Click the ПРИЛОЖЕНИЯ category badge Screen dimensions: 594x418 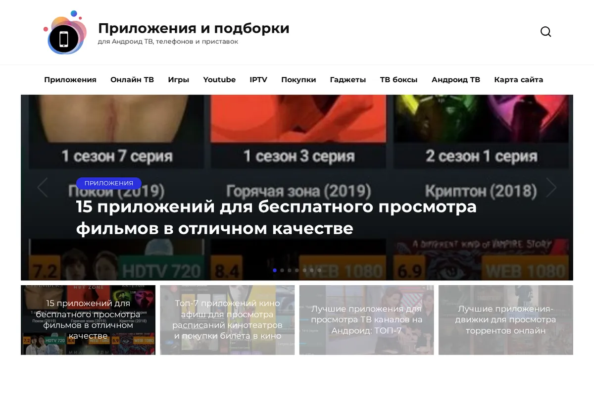[x=109, y=183]
